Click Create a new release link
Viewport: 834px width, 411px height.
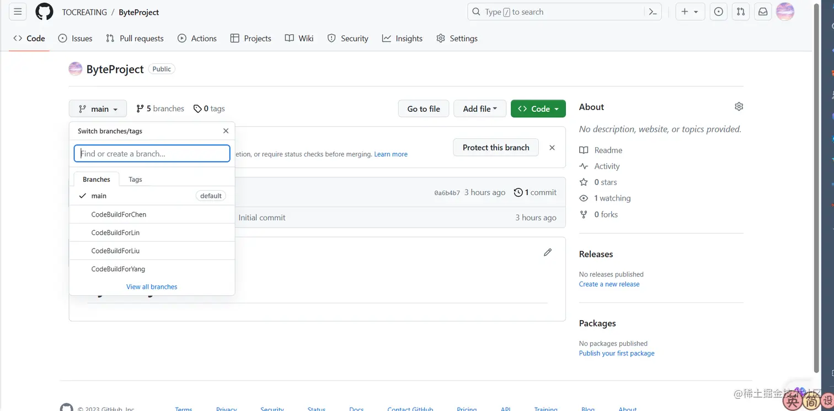coord(609,284)
